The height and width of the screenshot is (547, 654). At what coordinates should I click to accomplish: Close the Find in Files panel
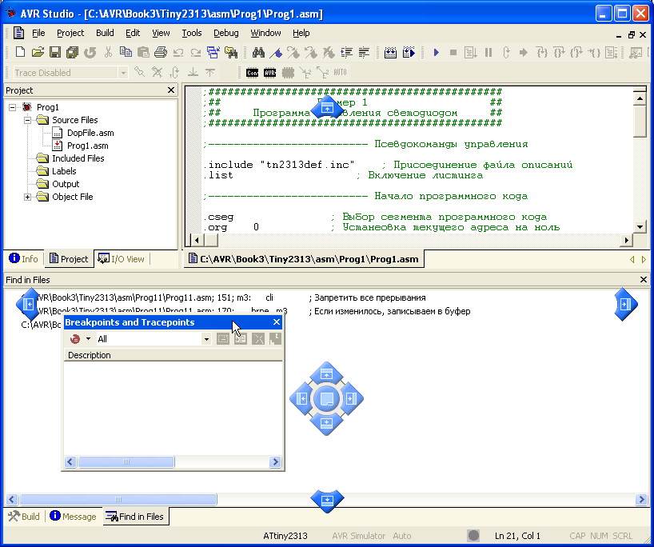point(644,280)
